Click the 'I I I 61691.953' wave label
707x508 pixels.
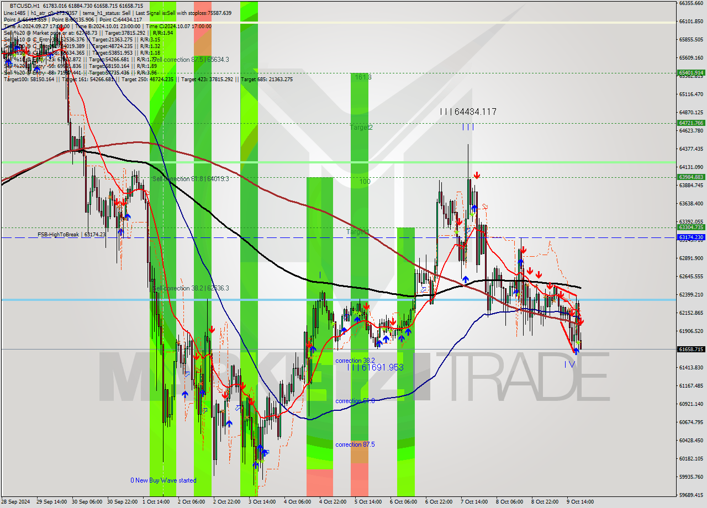tap(376, 367)
